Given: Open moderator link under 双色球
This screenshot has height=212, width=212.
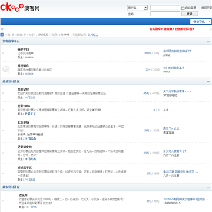Looking at the screenshot, I should (x=31, y=207).
